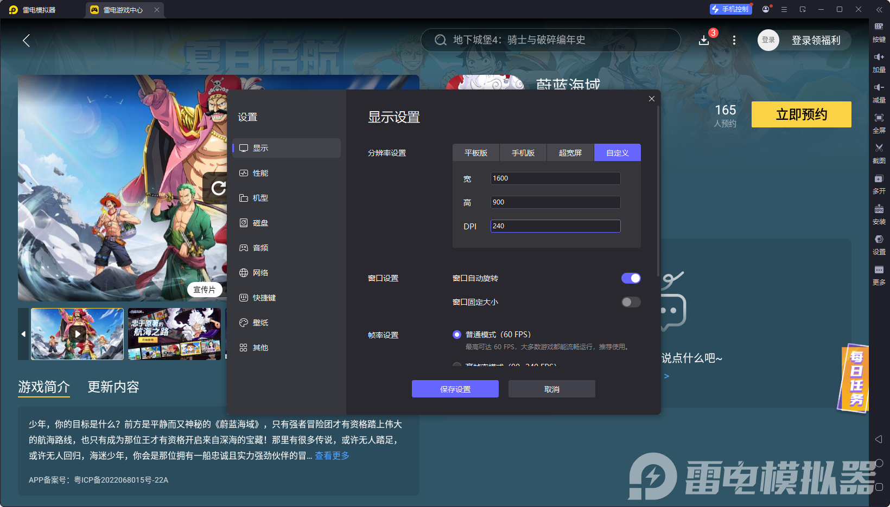Enable the 窗口固定大小 switch
The width and height of the screenshot is (890, 507).
(631, 302)
